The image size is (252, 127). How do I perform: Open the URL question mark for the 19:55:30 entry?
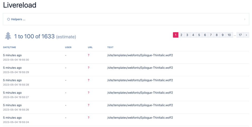[88, 55]
